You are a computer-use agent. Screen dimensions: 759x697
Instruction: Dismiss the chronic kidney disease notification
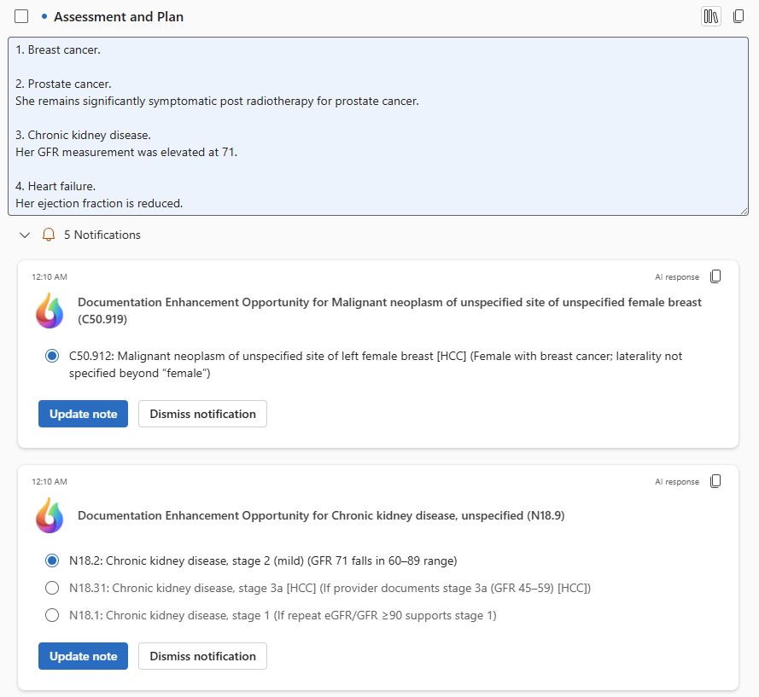point(202,656)
